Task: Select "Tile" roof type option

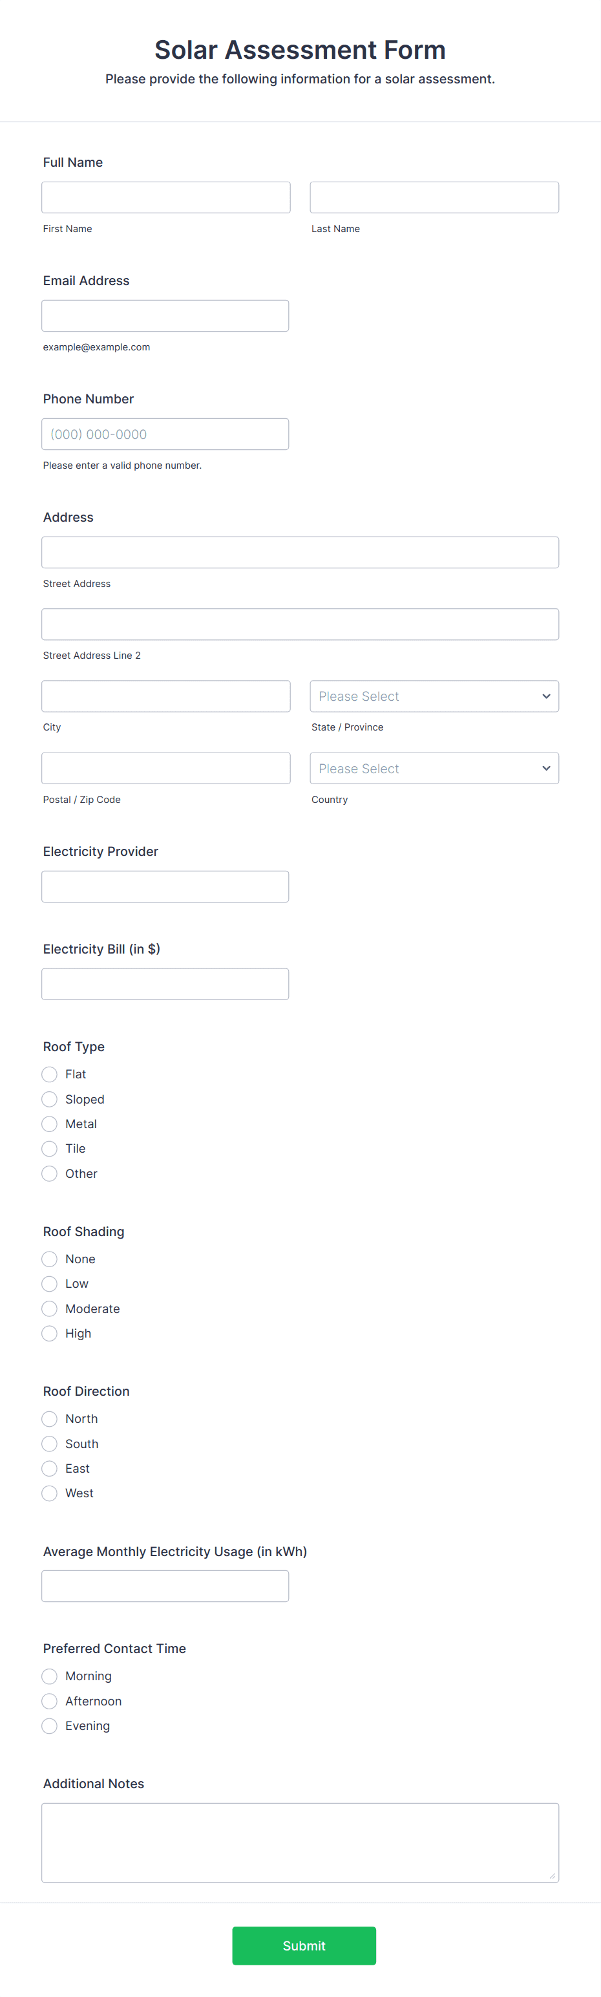Action: pyautogui.click(x=49, y=1149)
